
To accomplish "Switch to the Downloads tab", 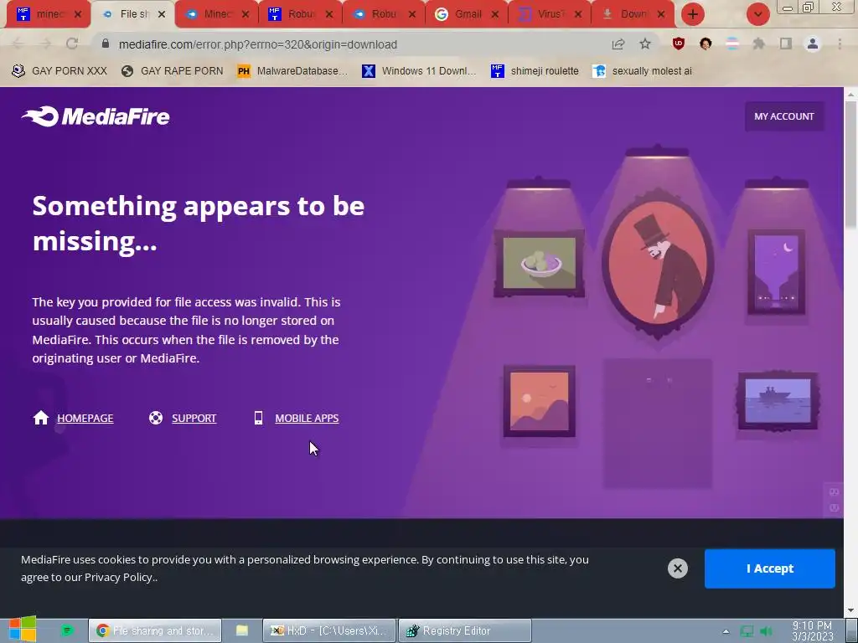I will tap(633, 14).
